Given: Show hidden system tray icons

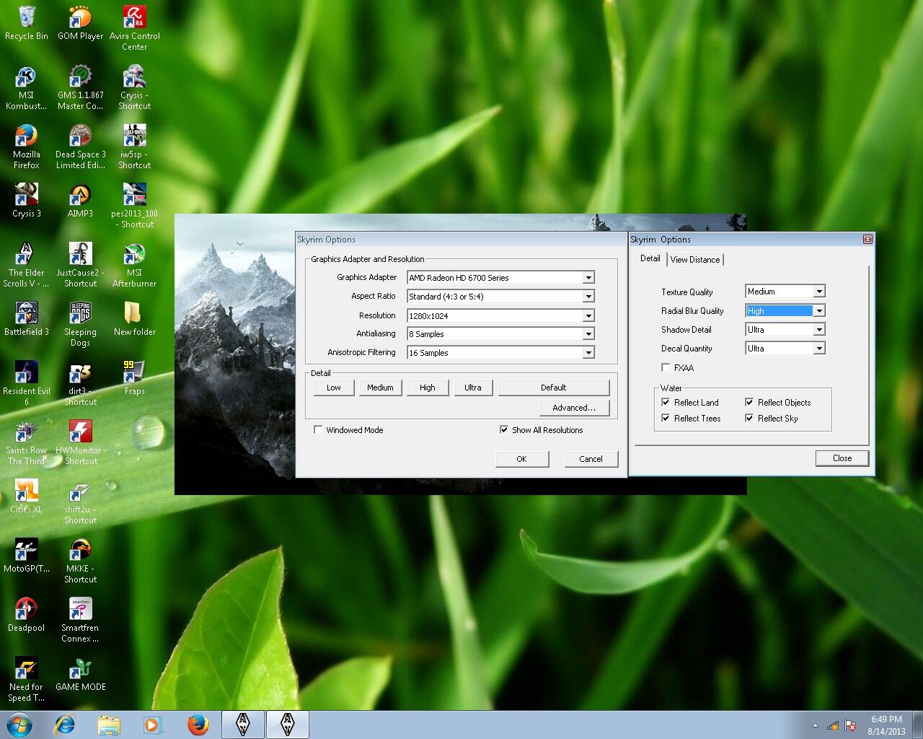Looking at the screenshot, I should coord(815,725).
